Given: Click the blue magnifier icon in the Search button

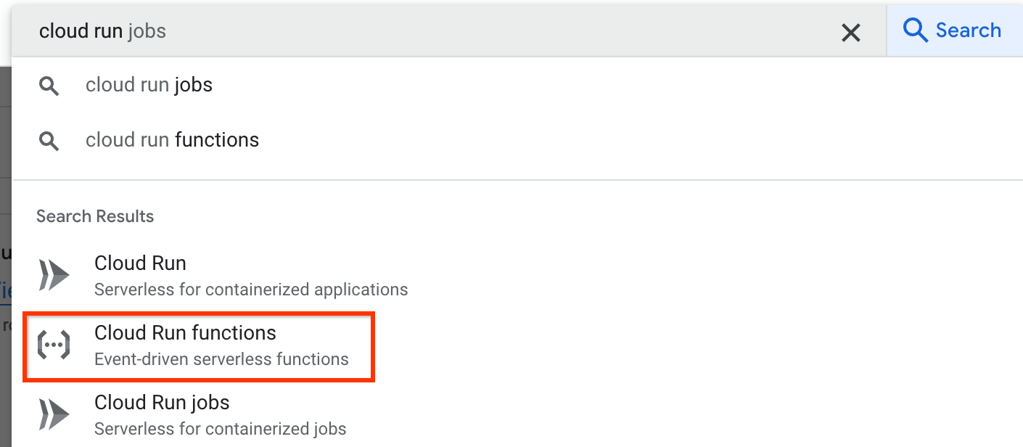Looking at the screenshot, I should click(x=915, y=30).
